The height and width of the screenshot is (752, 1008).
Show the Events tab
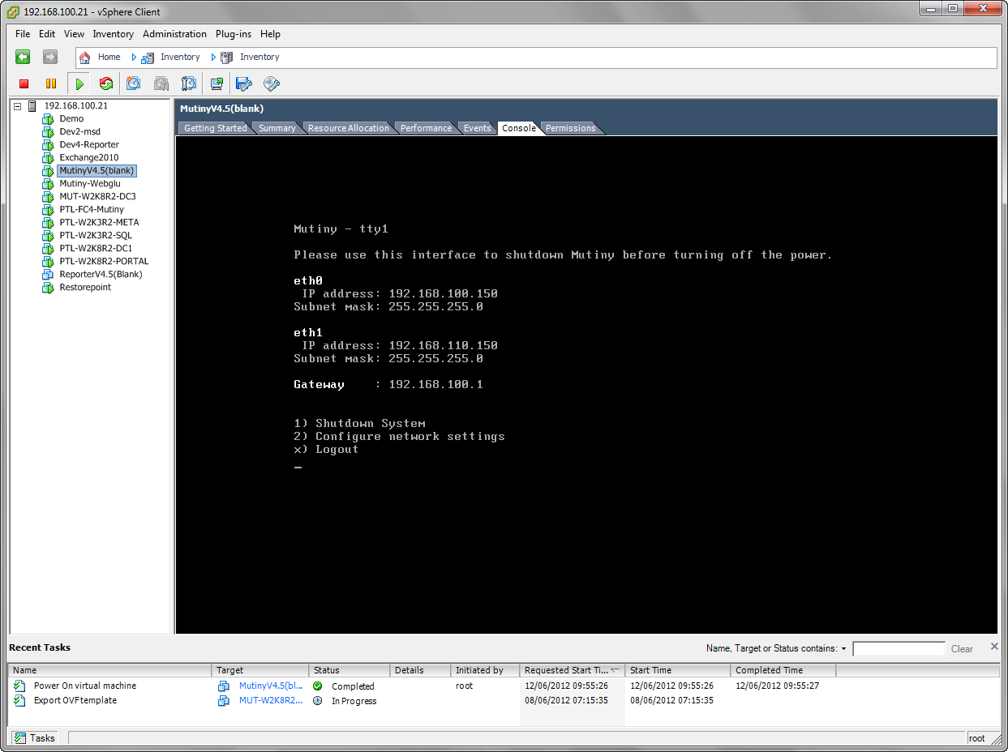coord(477,128)
